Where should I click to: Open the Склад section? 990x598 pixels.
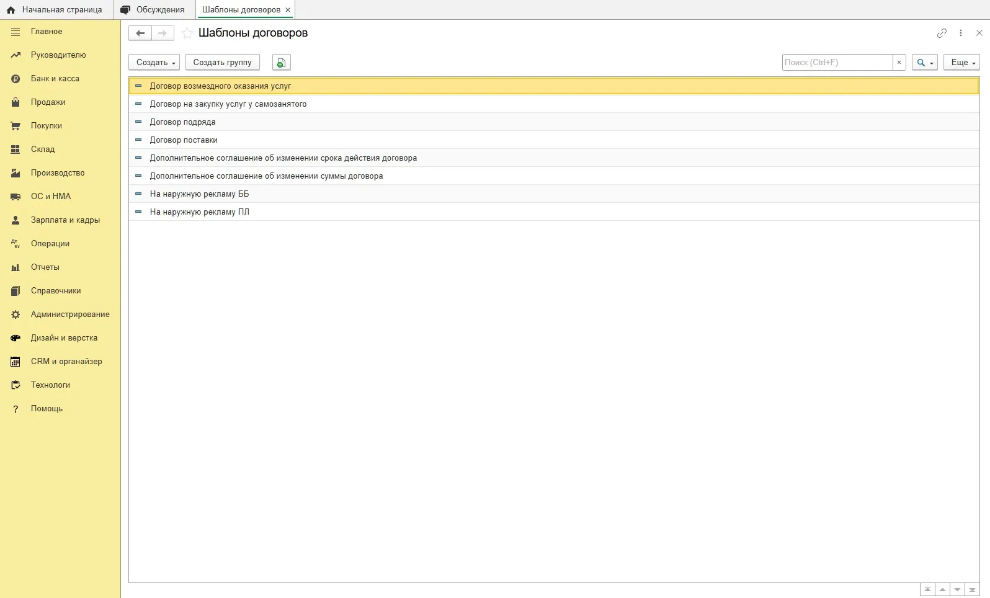point(60,149)
